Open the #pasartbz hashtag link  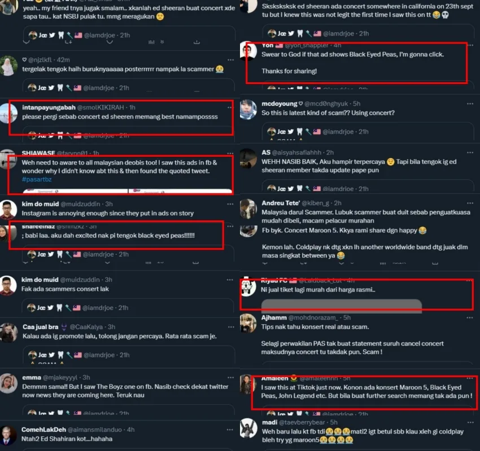[37, 179]
